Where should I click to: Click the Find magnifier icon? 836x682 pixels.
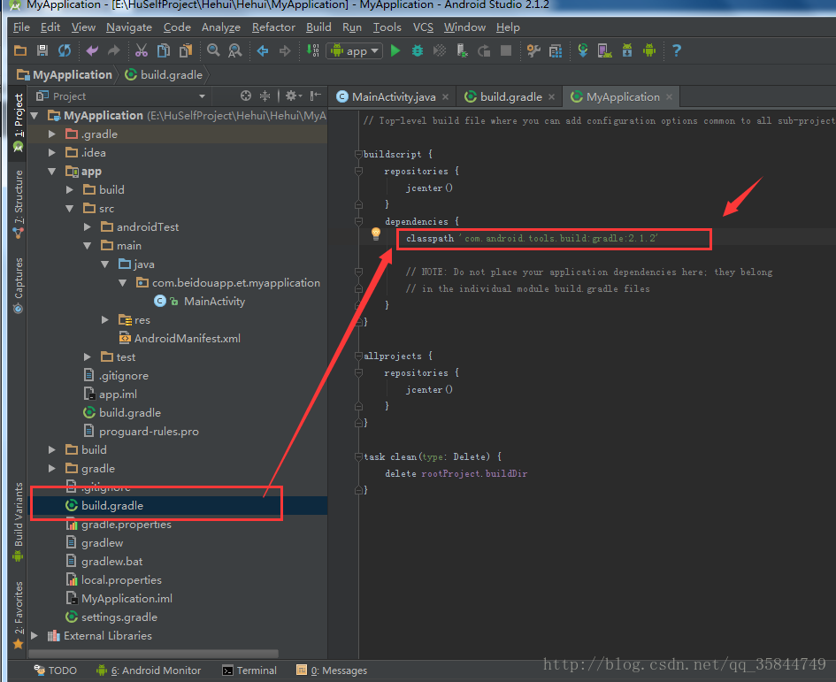[213, 50]
